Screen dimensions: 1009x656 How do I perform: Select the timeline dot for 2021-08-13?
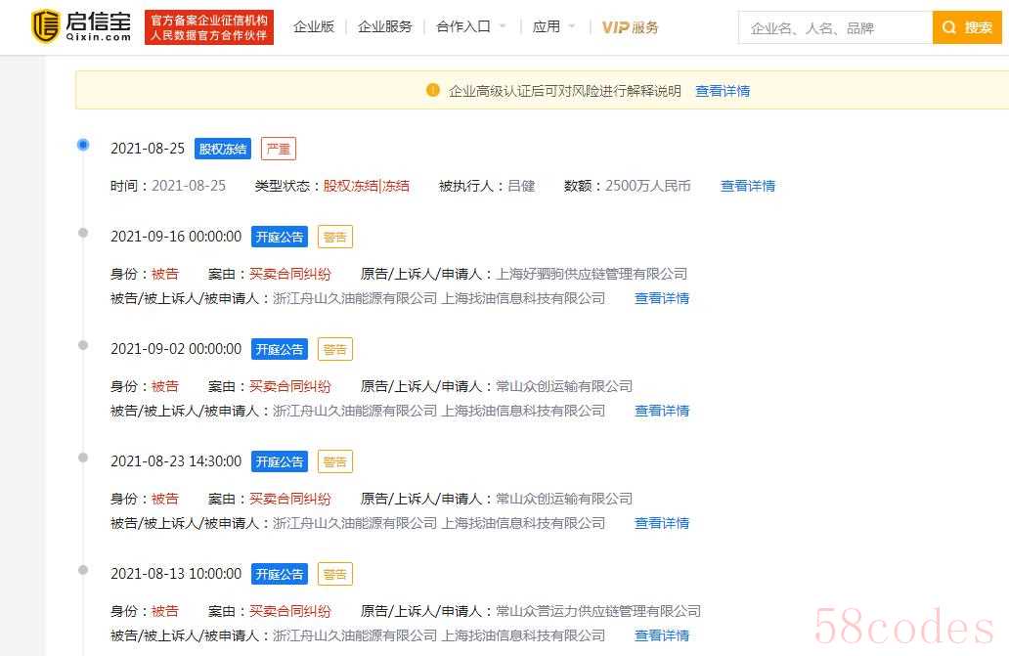(83, 570)
